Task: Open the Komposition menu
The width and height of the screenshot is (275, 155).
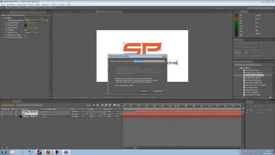Action: click(22, 4)
